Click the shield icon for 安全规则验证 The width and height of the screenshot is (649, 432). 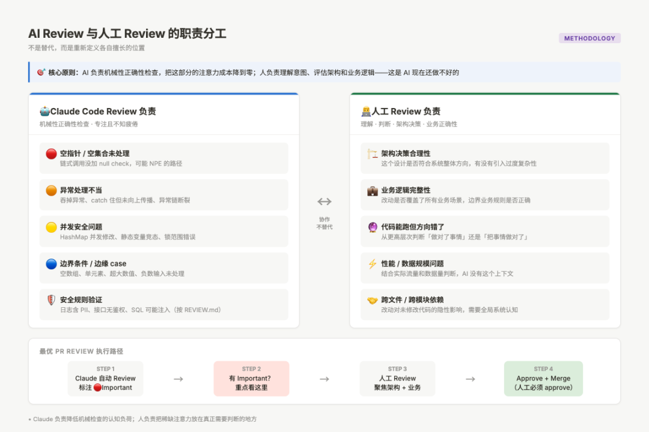[51, 300]
